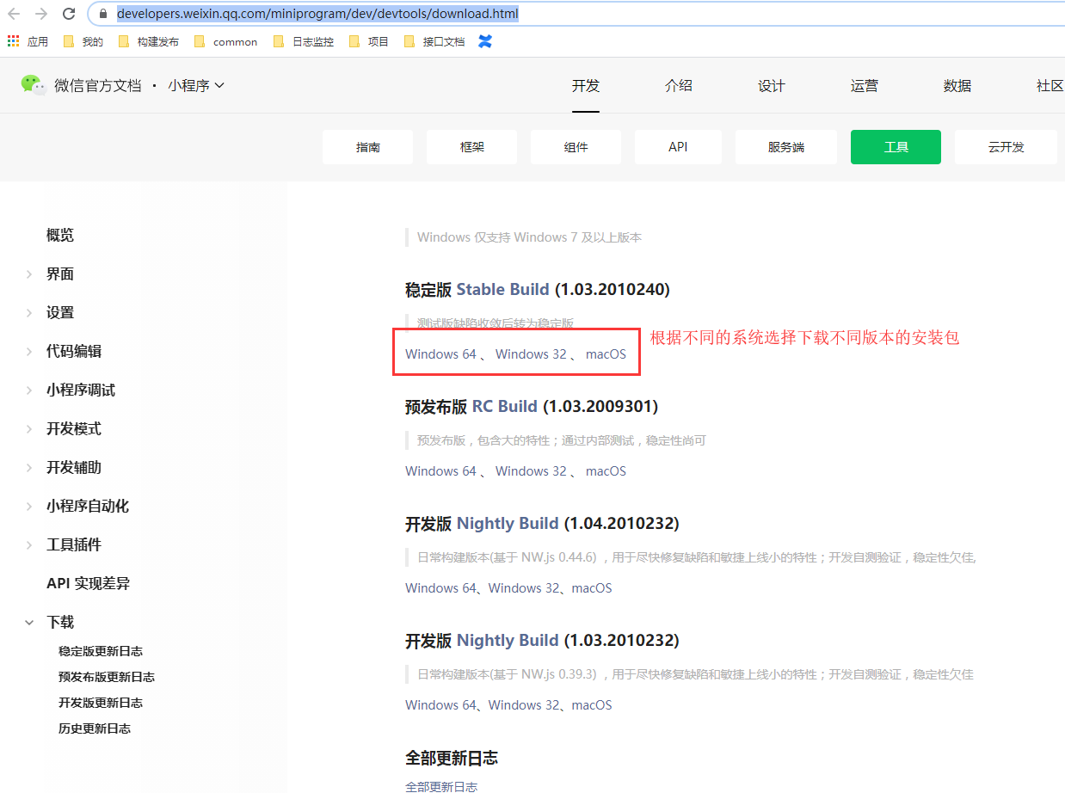Click the address bar URL
The width and height of the screenshot is (1065, 793).
coord(317,14)
